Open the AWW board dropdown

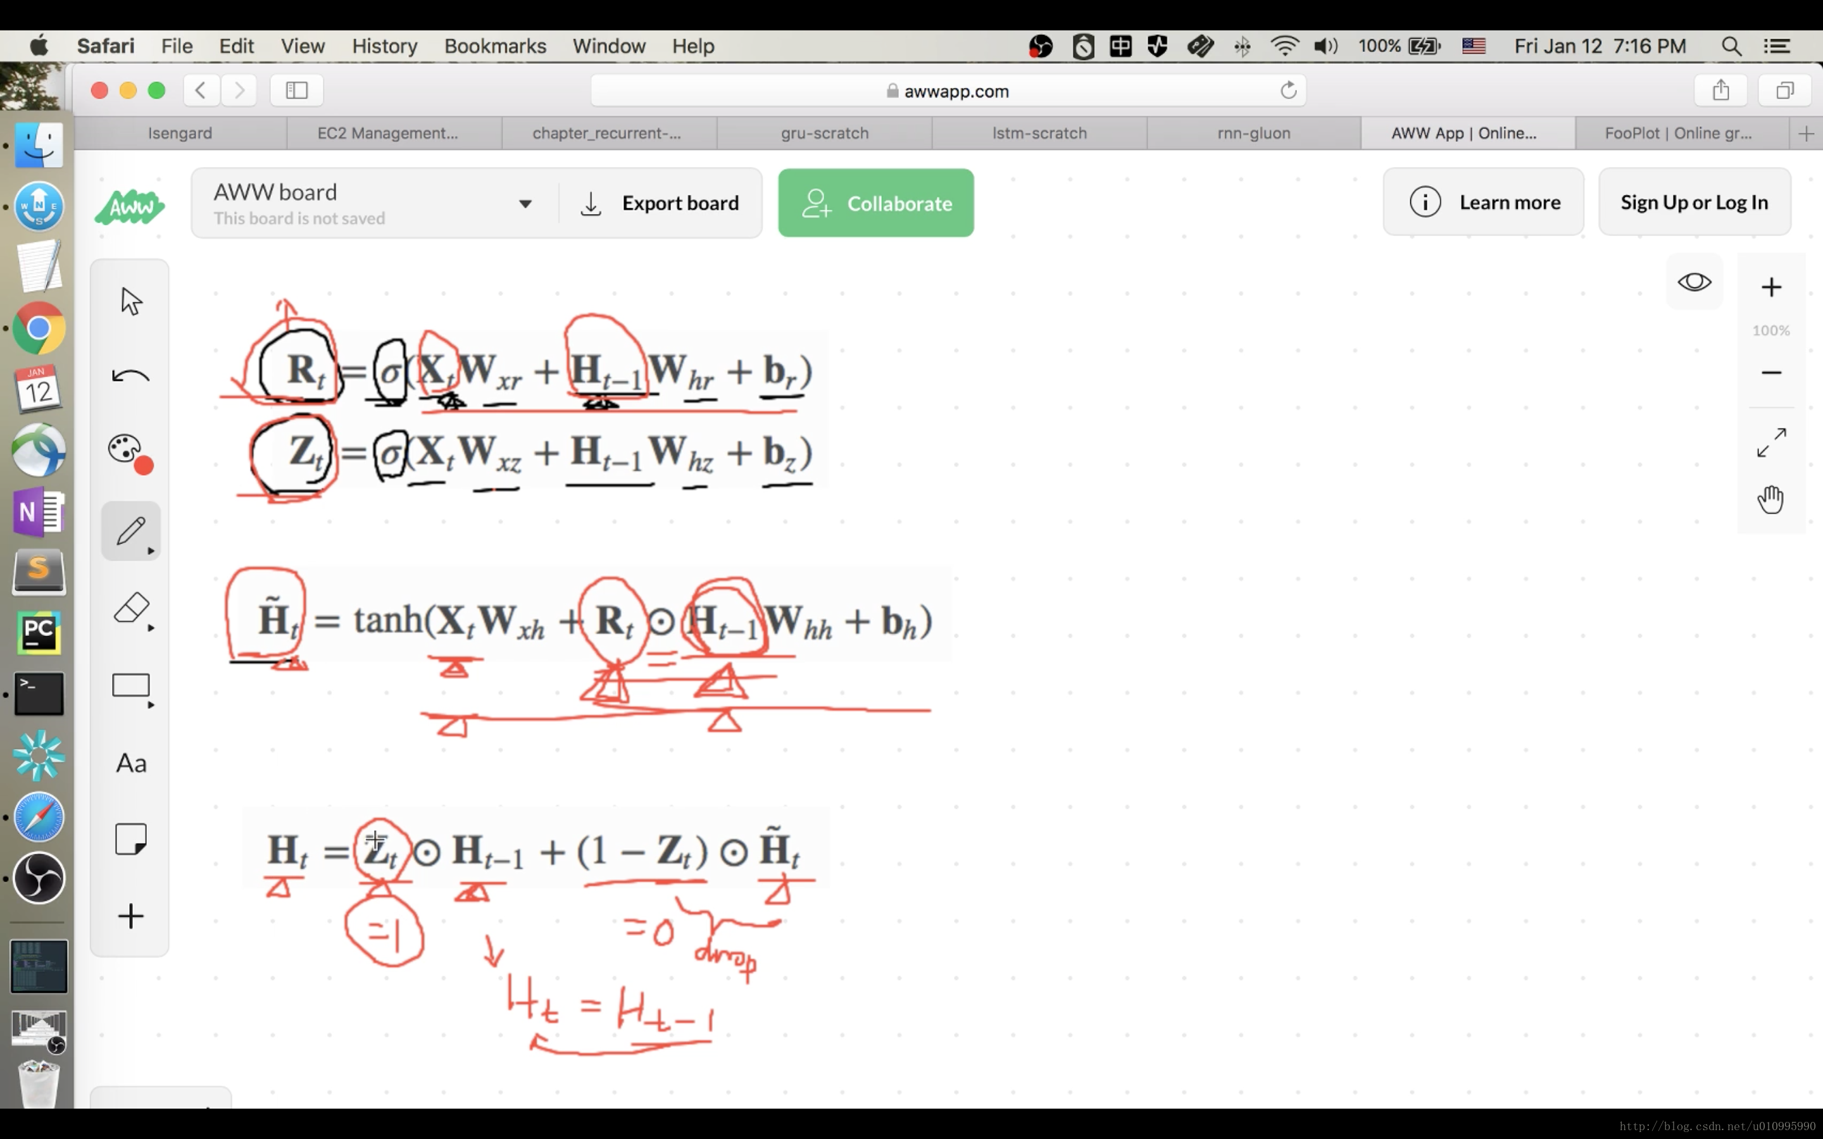click(525, 203)
